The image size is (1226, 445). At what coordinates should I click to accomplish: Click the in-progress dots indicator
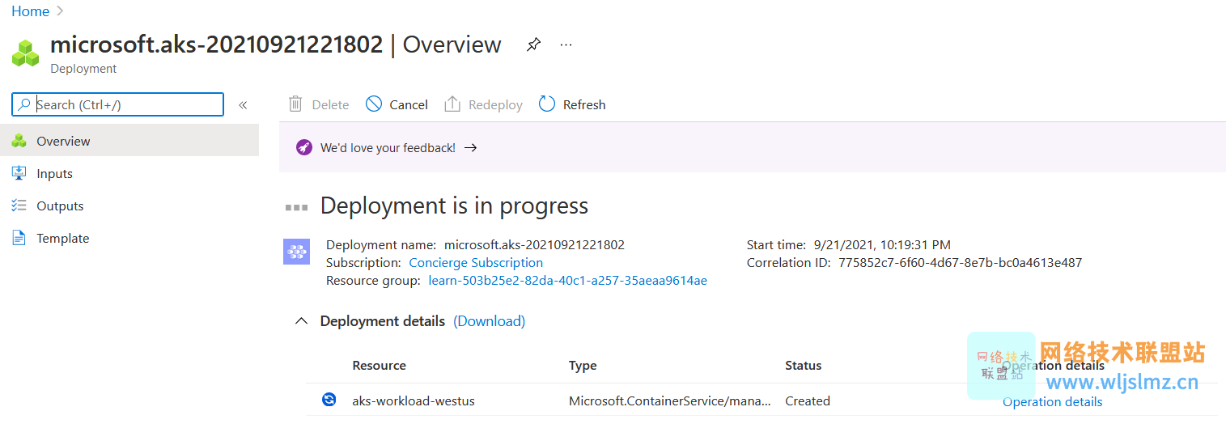click(x=296, y=207)
